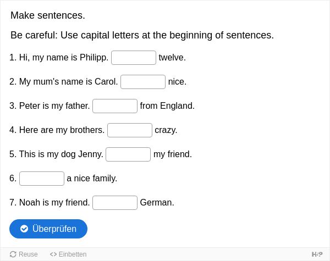Open the Einbetten embed link
The width and height of the screenshot is (330, 261).
(x=68, y=254)
